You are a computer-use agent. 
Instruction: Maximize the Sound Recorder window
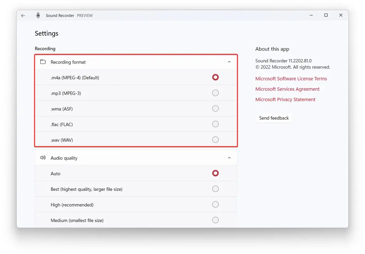coord(326,15)
